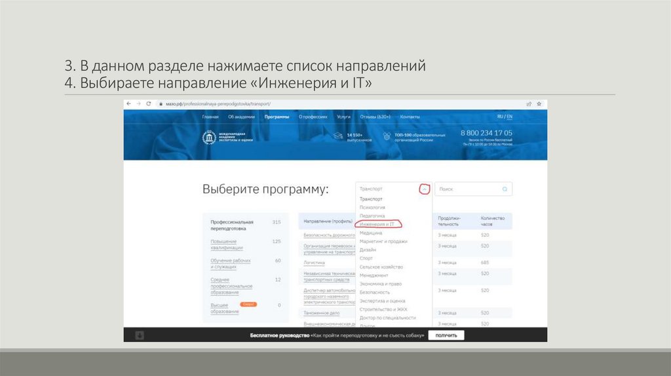Open the Таможенное дело program link
The height and width of the screenshot is (376, 671).
pos(321,313)
